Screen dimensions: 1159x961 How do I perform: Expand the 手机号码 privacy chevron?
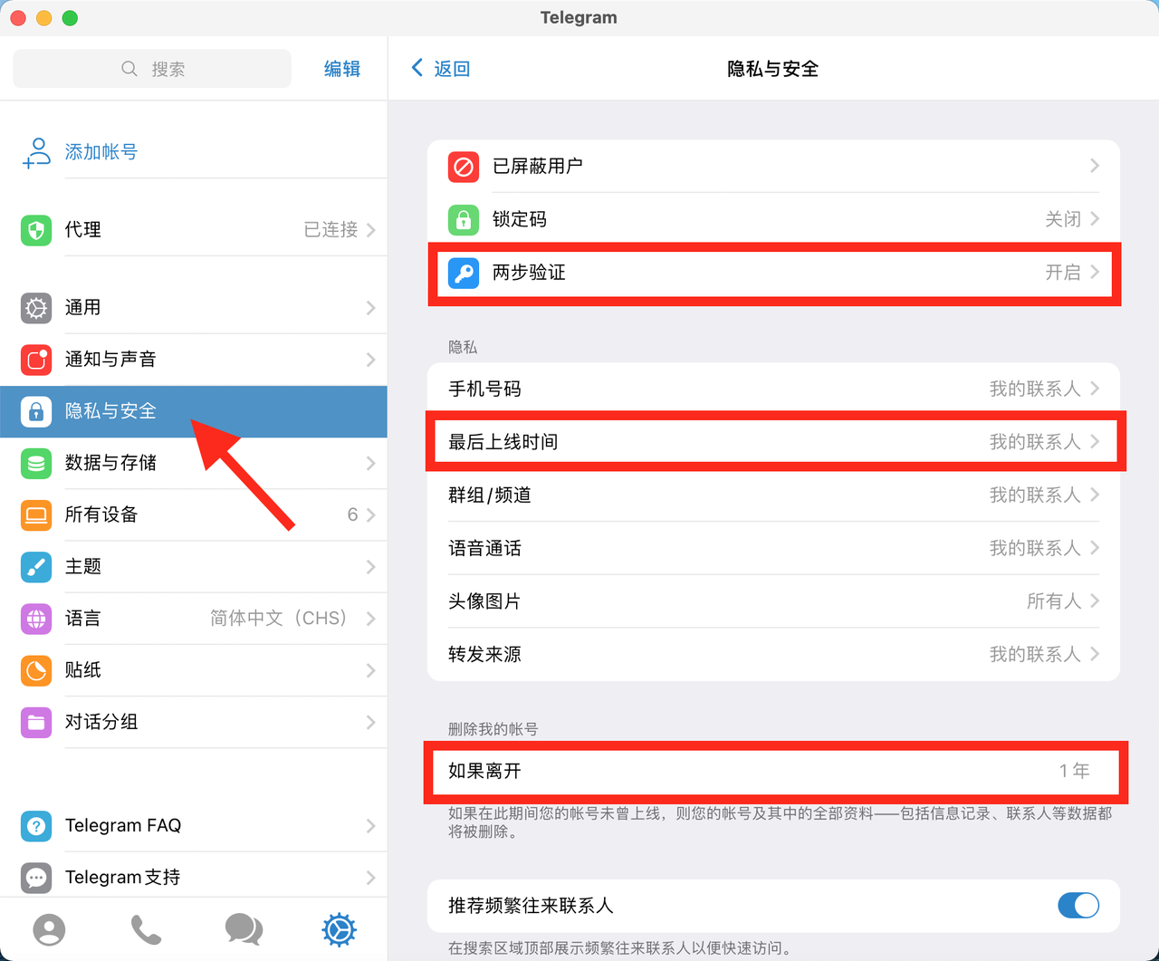tap(1095, 389)
